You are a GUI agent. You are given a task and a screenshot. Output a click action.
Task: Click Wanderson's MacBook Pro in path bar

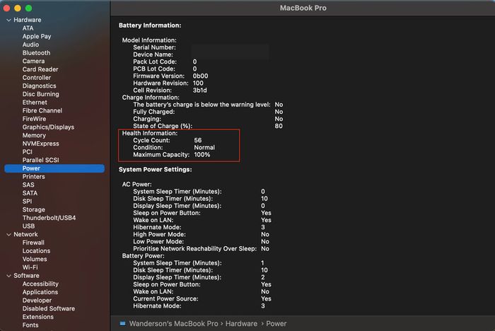(174, 323)
